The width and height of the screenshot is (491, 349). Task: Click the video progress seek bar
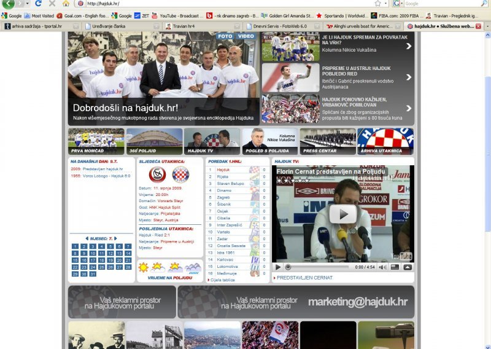point(317,267)
